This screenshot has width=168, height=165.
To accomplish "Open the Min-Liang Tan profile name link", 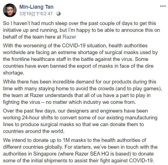I will [x=36, y=7].
